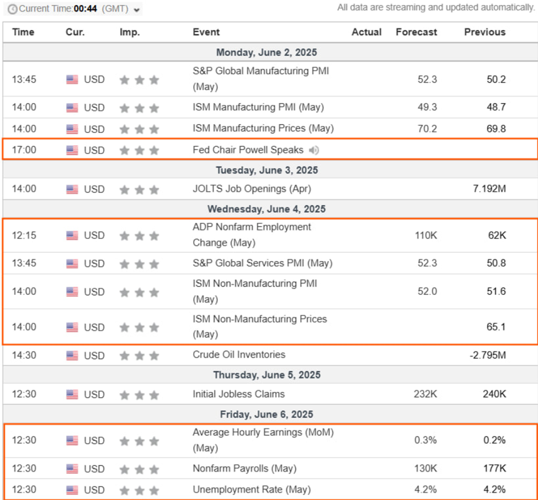Click the importance stars for Crude Oil Inventories

pos(139,355)
